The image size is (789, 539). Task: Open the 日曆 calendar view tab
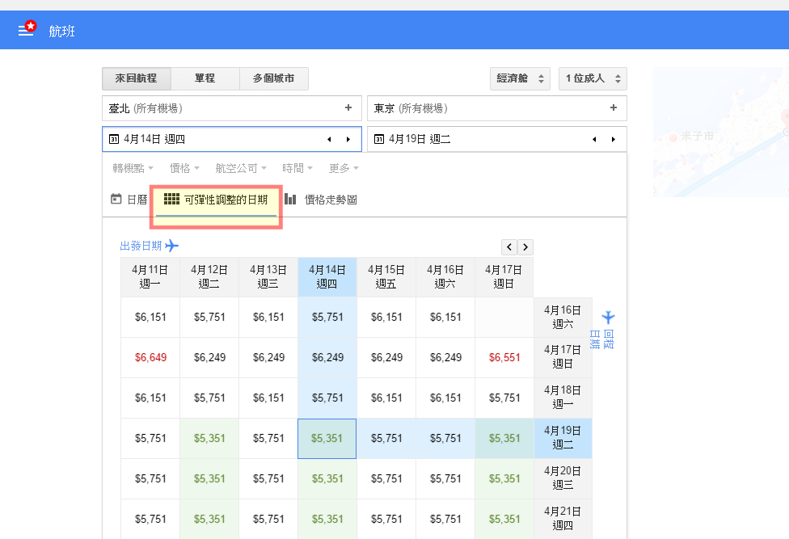129,199
